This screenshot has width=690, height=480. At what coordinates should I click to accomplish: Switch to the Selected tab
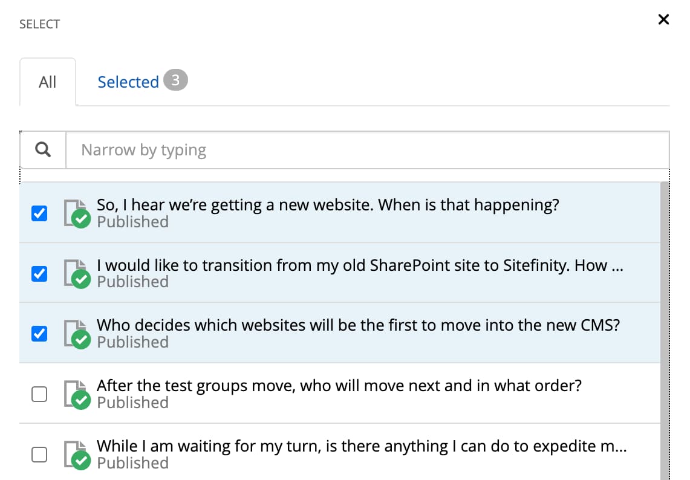tap(128, 82)
